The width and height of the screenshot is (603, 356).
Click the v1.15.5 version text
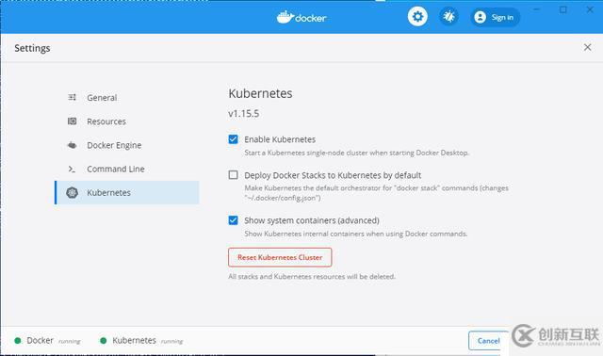pyautogui.click(x=243, y=114)
